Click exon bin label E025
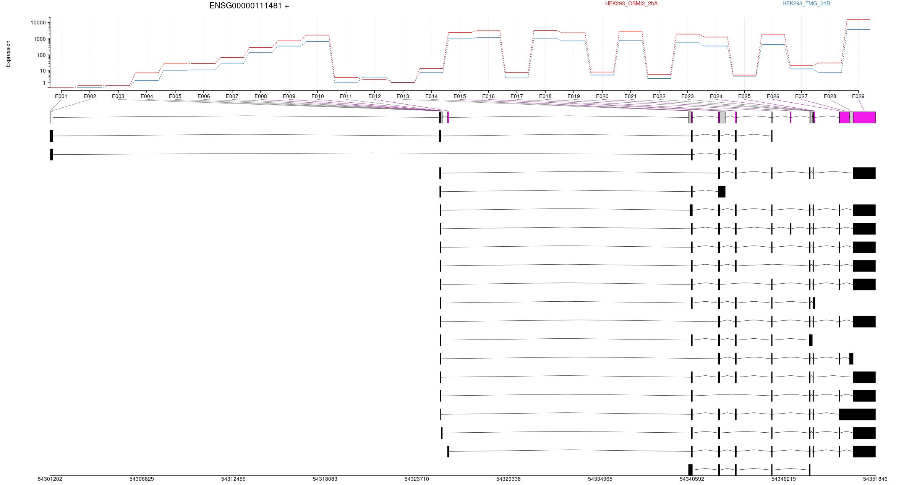The image size is (917, 485). (x=744, y=96)
